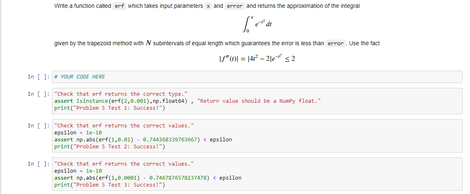Click the print 'Problem 5 Test 2: Success!' line
The height and width of the screenshot is (194, 470).
click(110, 147)
